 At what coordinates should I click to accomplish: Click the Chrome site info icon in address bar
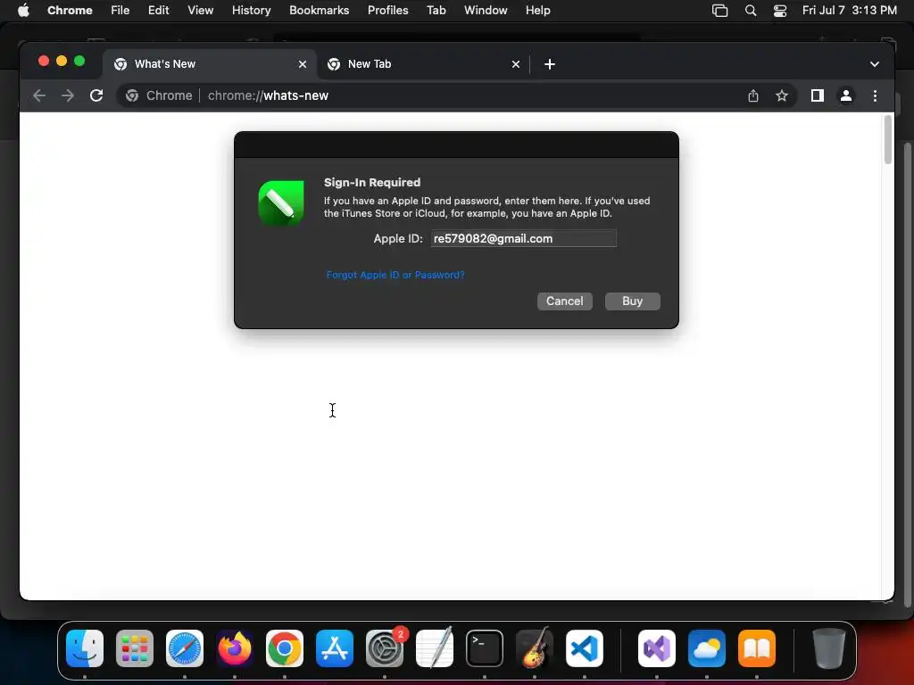132,95
